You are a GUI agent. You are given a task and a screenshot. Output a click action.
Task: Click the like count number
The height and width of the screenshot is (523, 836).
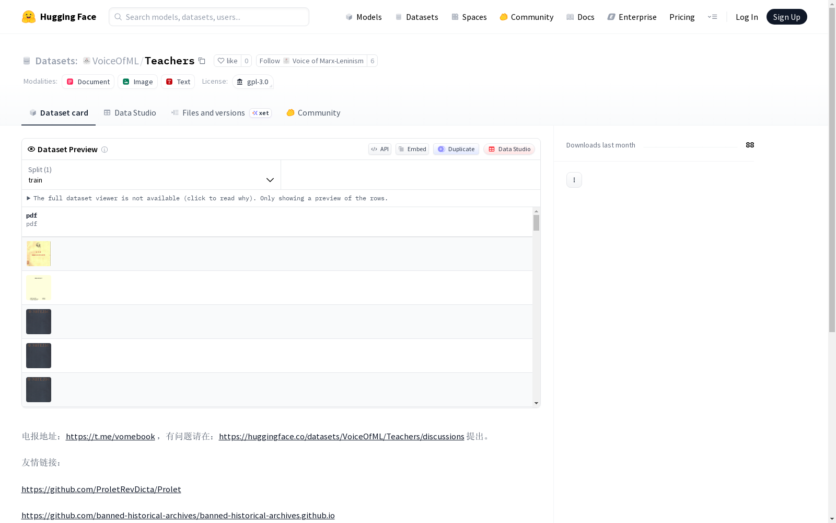(247, 61)
